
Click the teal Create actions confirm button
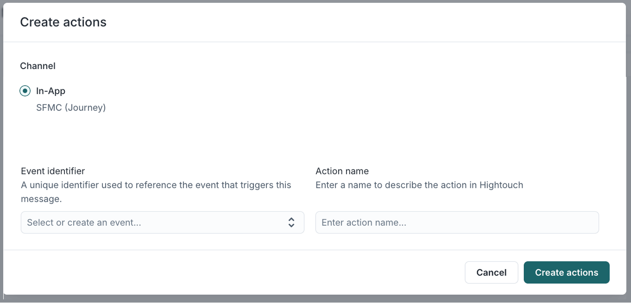566,272
